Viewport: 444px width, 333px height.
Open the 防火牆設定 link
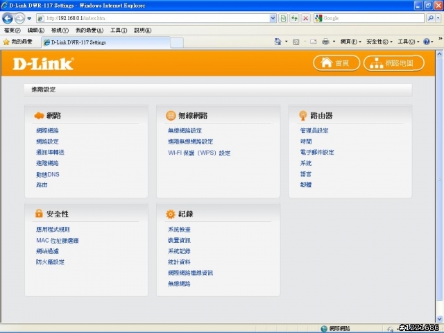50,262
